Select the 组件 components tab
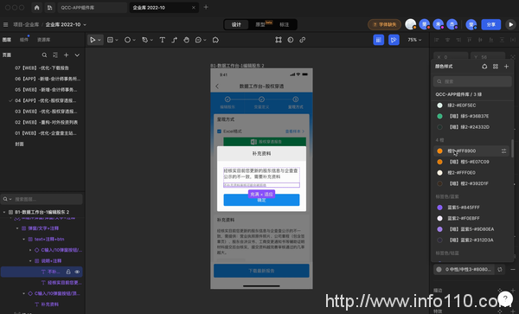519x314 pixels. [24, 40]
